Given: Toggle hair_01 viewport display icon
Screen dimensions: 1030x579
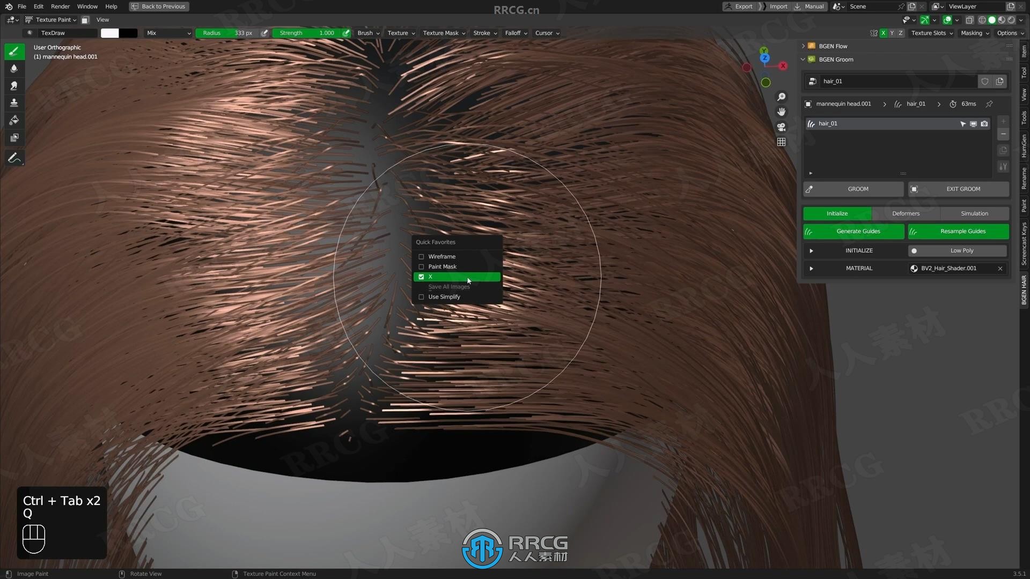Looking at the screenshot, I should click(x=974, y=124).
